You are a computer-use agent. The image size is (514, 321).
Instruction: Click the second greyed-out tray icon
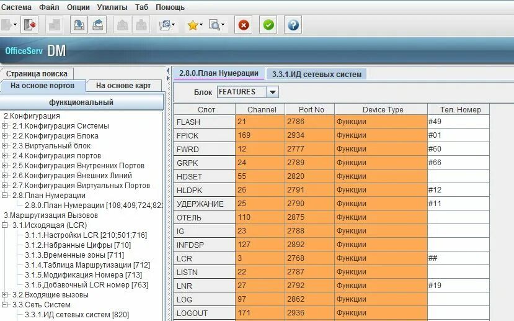coord(141,25)
